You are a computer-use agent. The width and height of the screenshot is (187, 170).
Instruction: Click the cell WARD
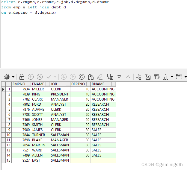[x=40, y=150]
